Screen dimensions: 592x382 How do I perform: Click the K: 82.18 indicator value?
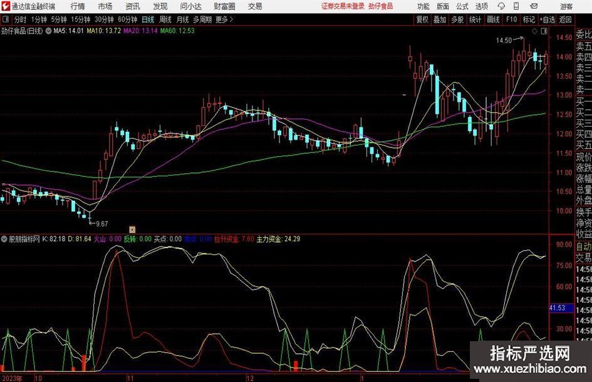(54, 239)
